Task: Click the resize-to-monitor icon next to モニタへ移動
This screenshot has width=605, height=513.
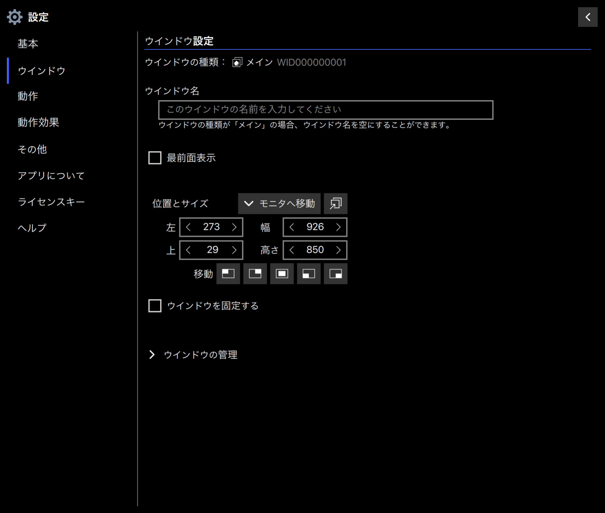Action: 336,203
